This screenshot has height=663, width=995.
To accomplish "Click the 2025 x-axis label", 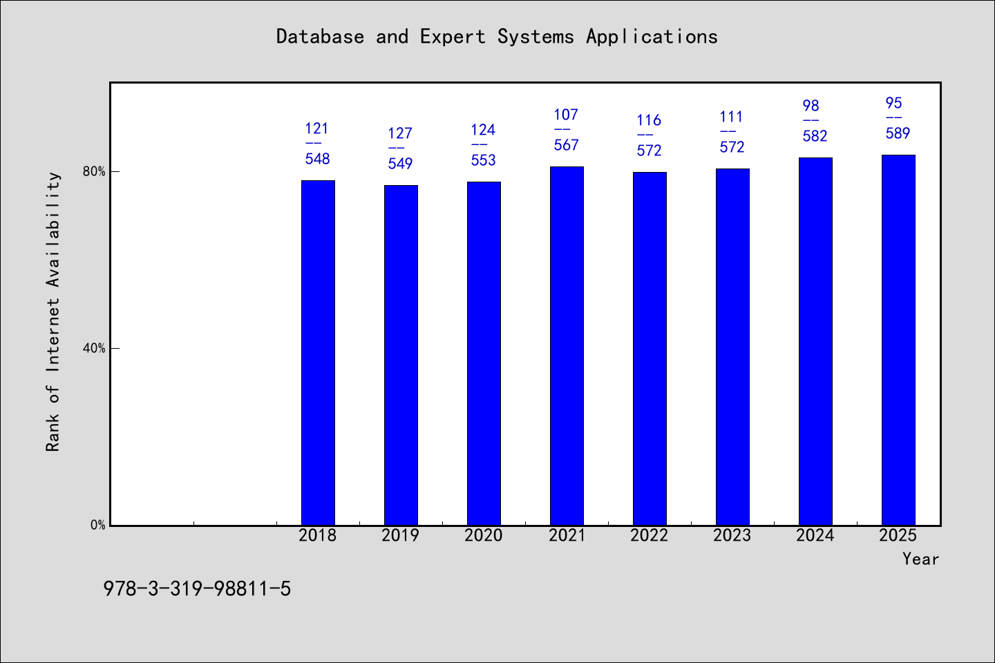I will pos(898,535).
